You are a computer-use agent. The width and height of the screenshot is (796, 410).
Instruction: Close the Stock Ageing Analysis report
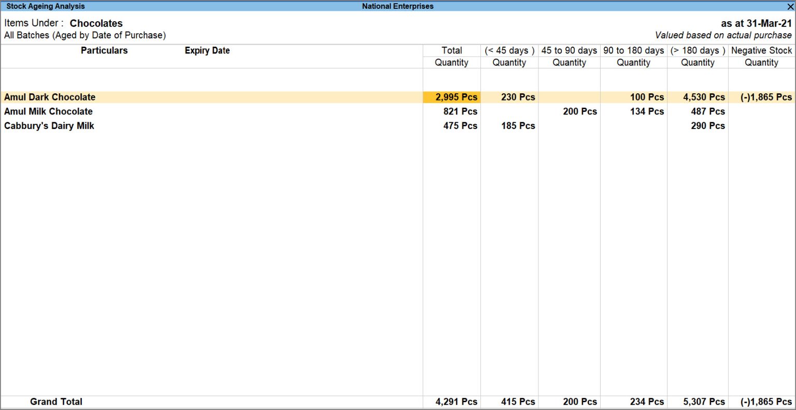pyautogui.click(x=790, y=7)
